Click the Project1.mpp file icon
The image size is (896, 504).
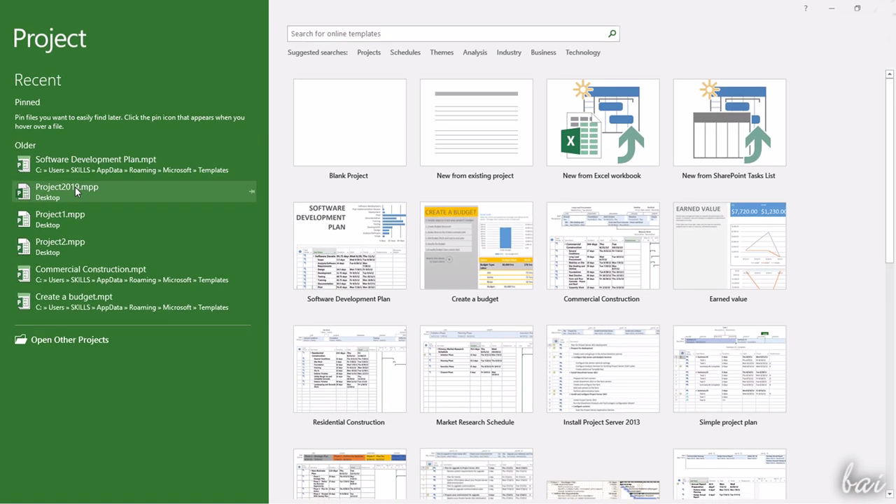pyautogui.click(x=23, y=219)
